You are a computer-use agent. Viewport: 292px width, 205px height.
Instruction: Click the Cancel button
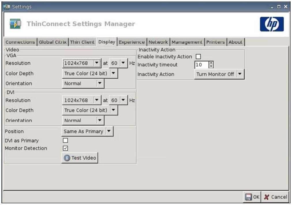[275, 197]
